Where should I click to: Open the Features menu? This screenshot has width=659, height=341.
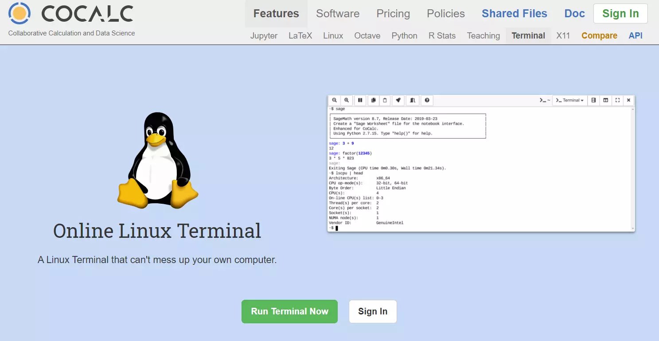tap(276, 14)
